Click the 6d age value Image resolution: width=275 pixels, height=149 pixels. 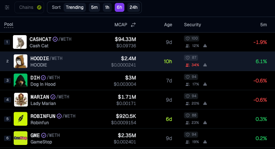point(169,119)
